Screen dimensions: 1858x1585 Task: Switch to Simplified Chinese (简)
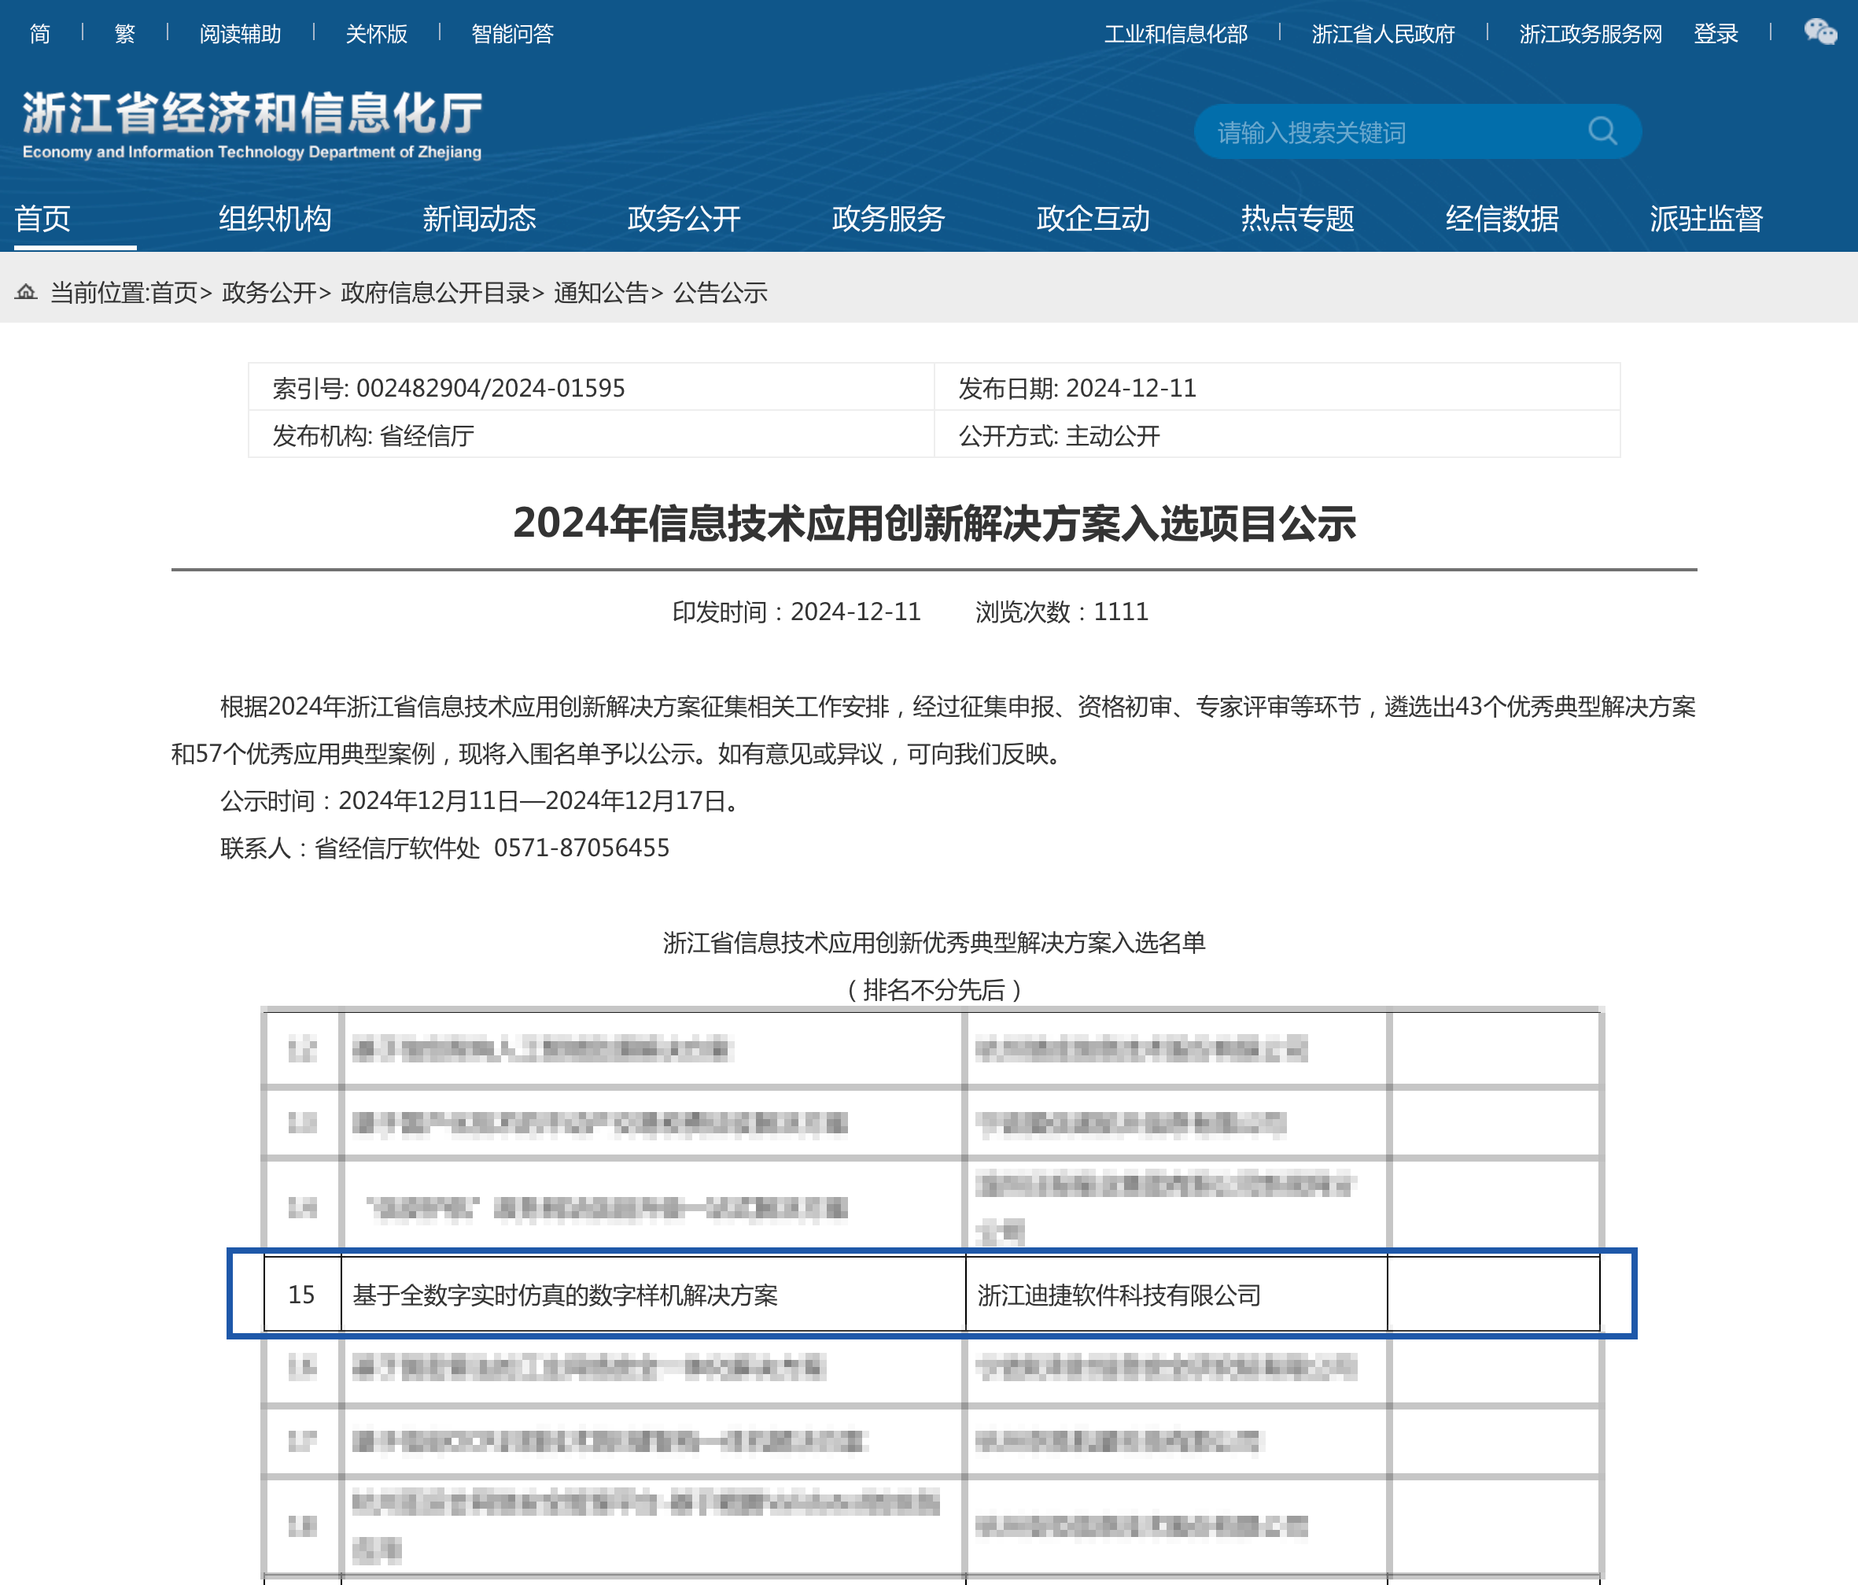click(x=39, y=34)
